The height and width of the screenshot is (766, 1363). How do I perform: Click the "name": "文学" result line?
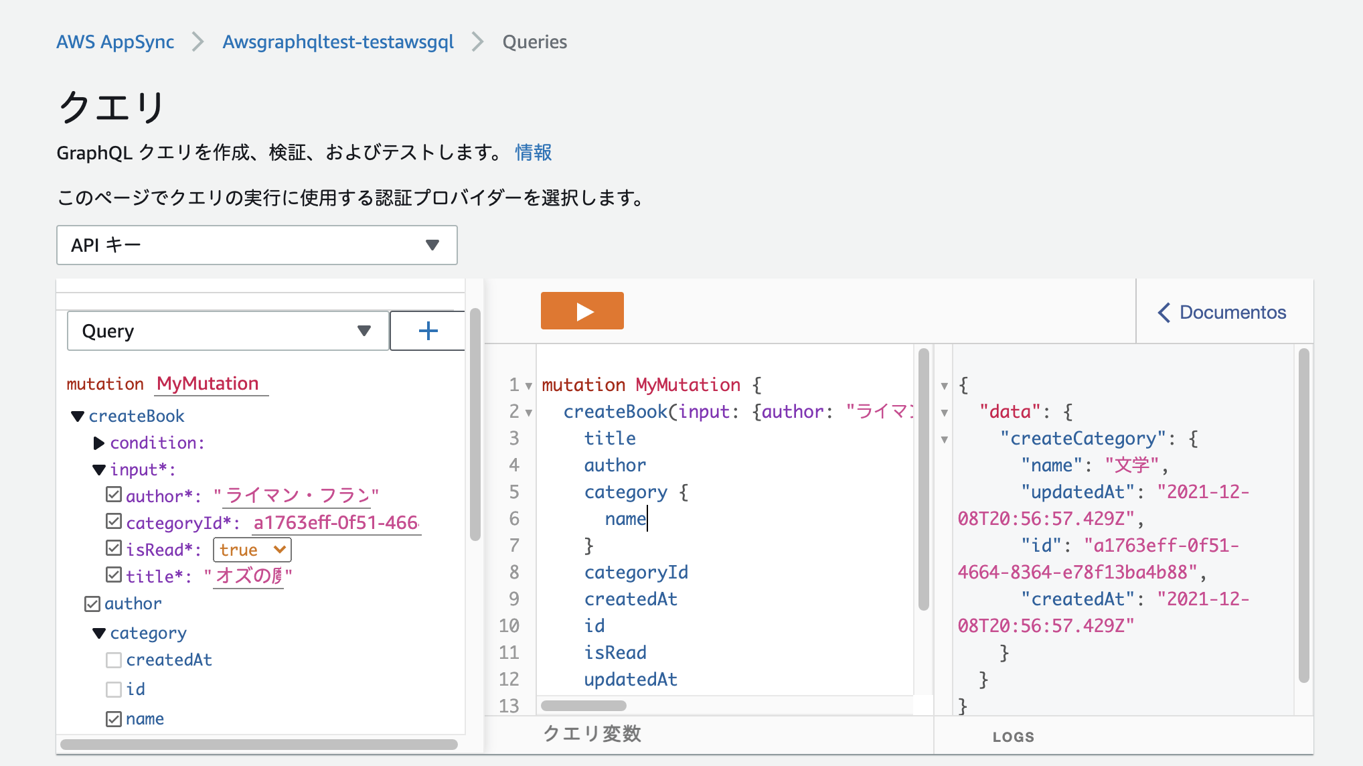1095,465
